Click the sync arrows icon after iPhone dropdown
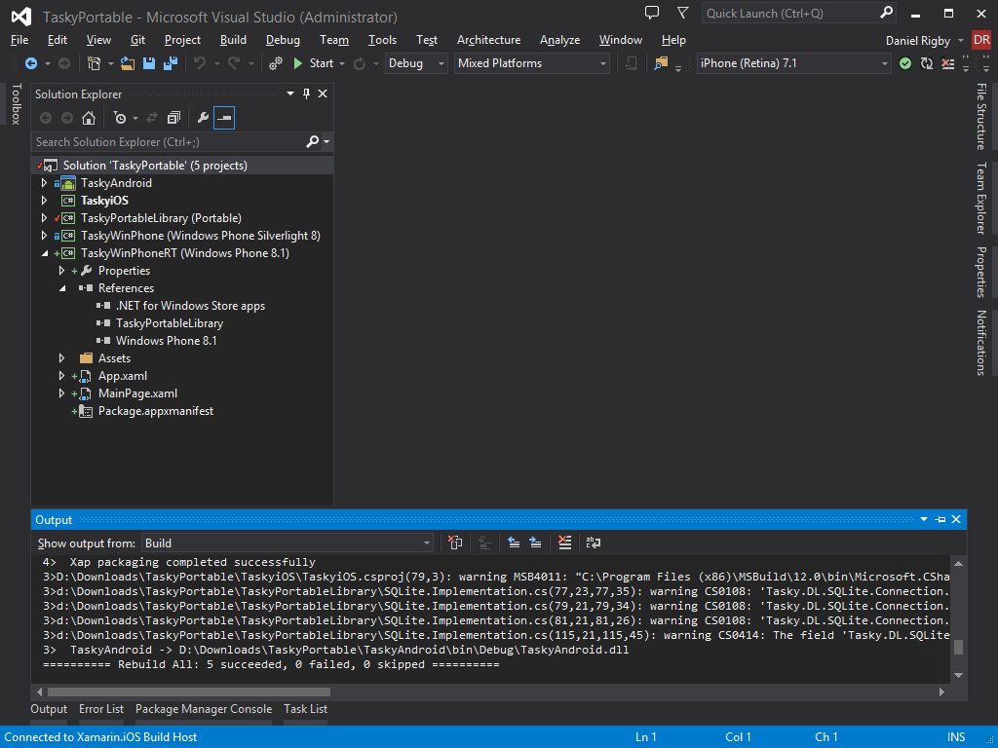Image resolution: width=998 pixels, height=748 pixels. click(x=927, y=63)
